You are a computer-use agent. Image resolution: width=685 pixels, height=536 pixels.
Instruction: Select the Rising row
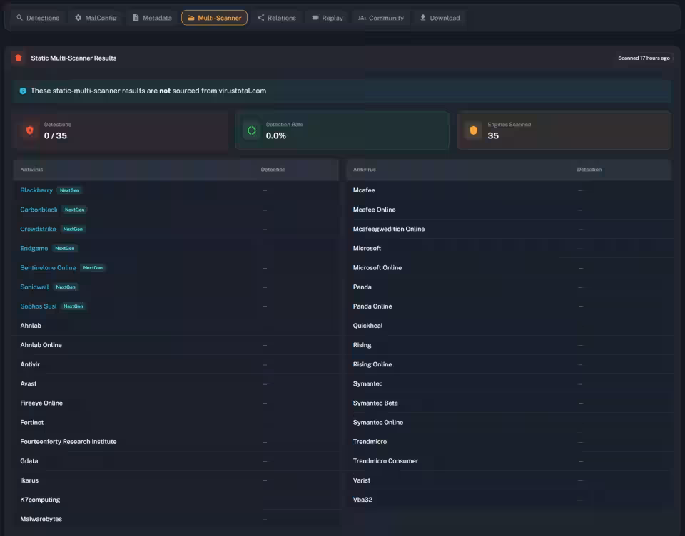point(509,345)
